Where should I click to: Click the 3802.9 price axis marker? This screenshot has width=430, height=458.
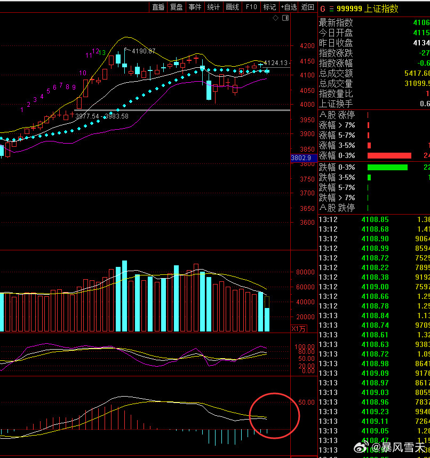pyautogui.click(x=304, y=158)
